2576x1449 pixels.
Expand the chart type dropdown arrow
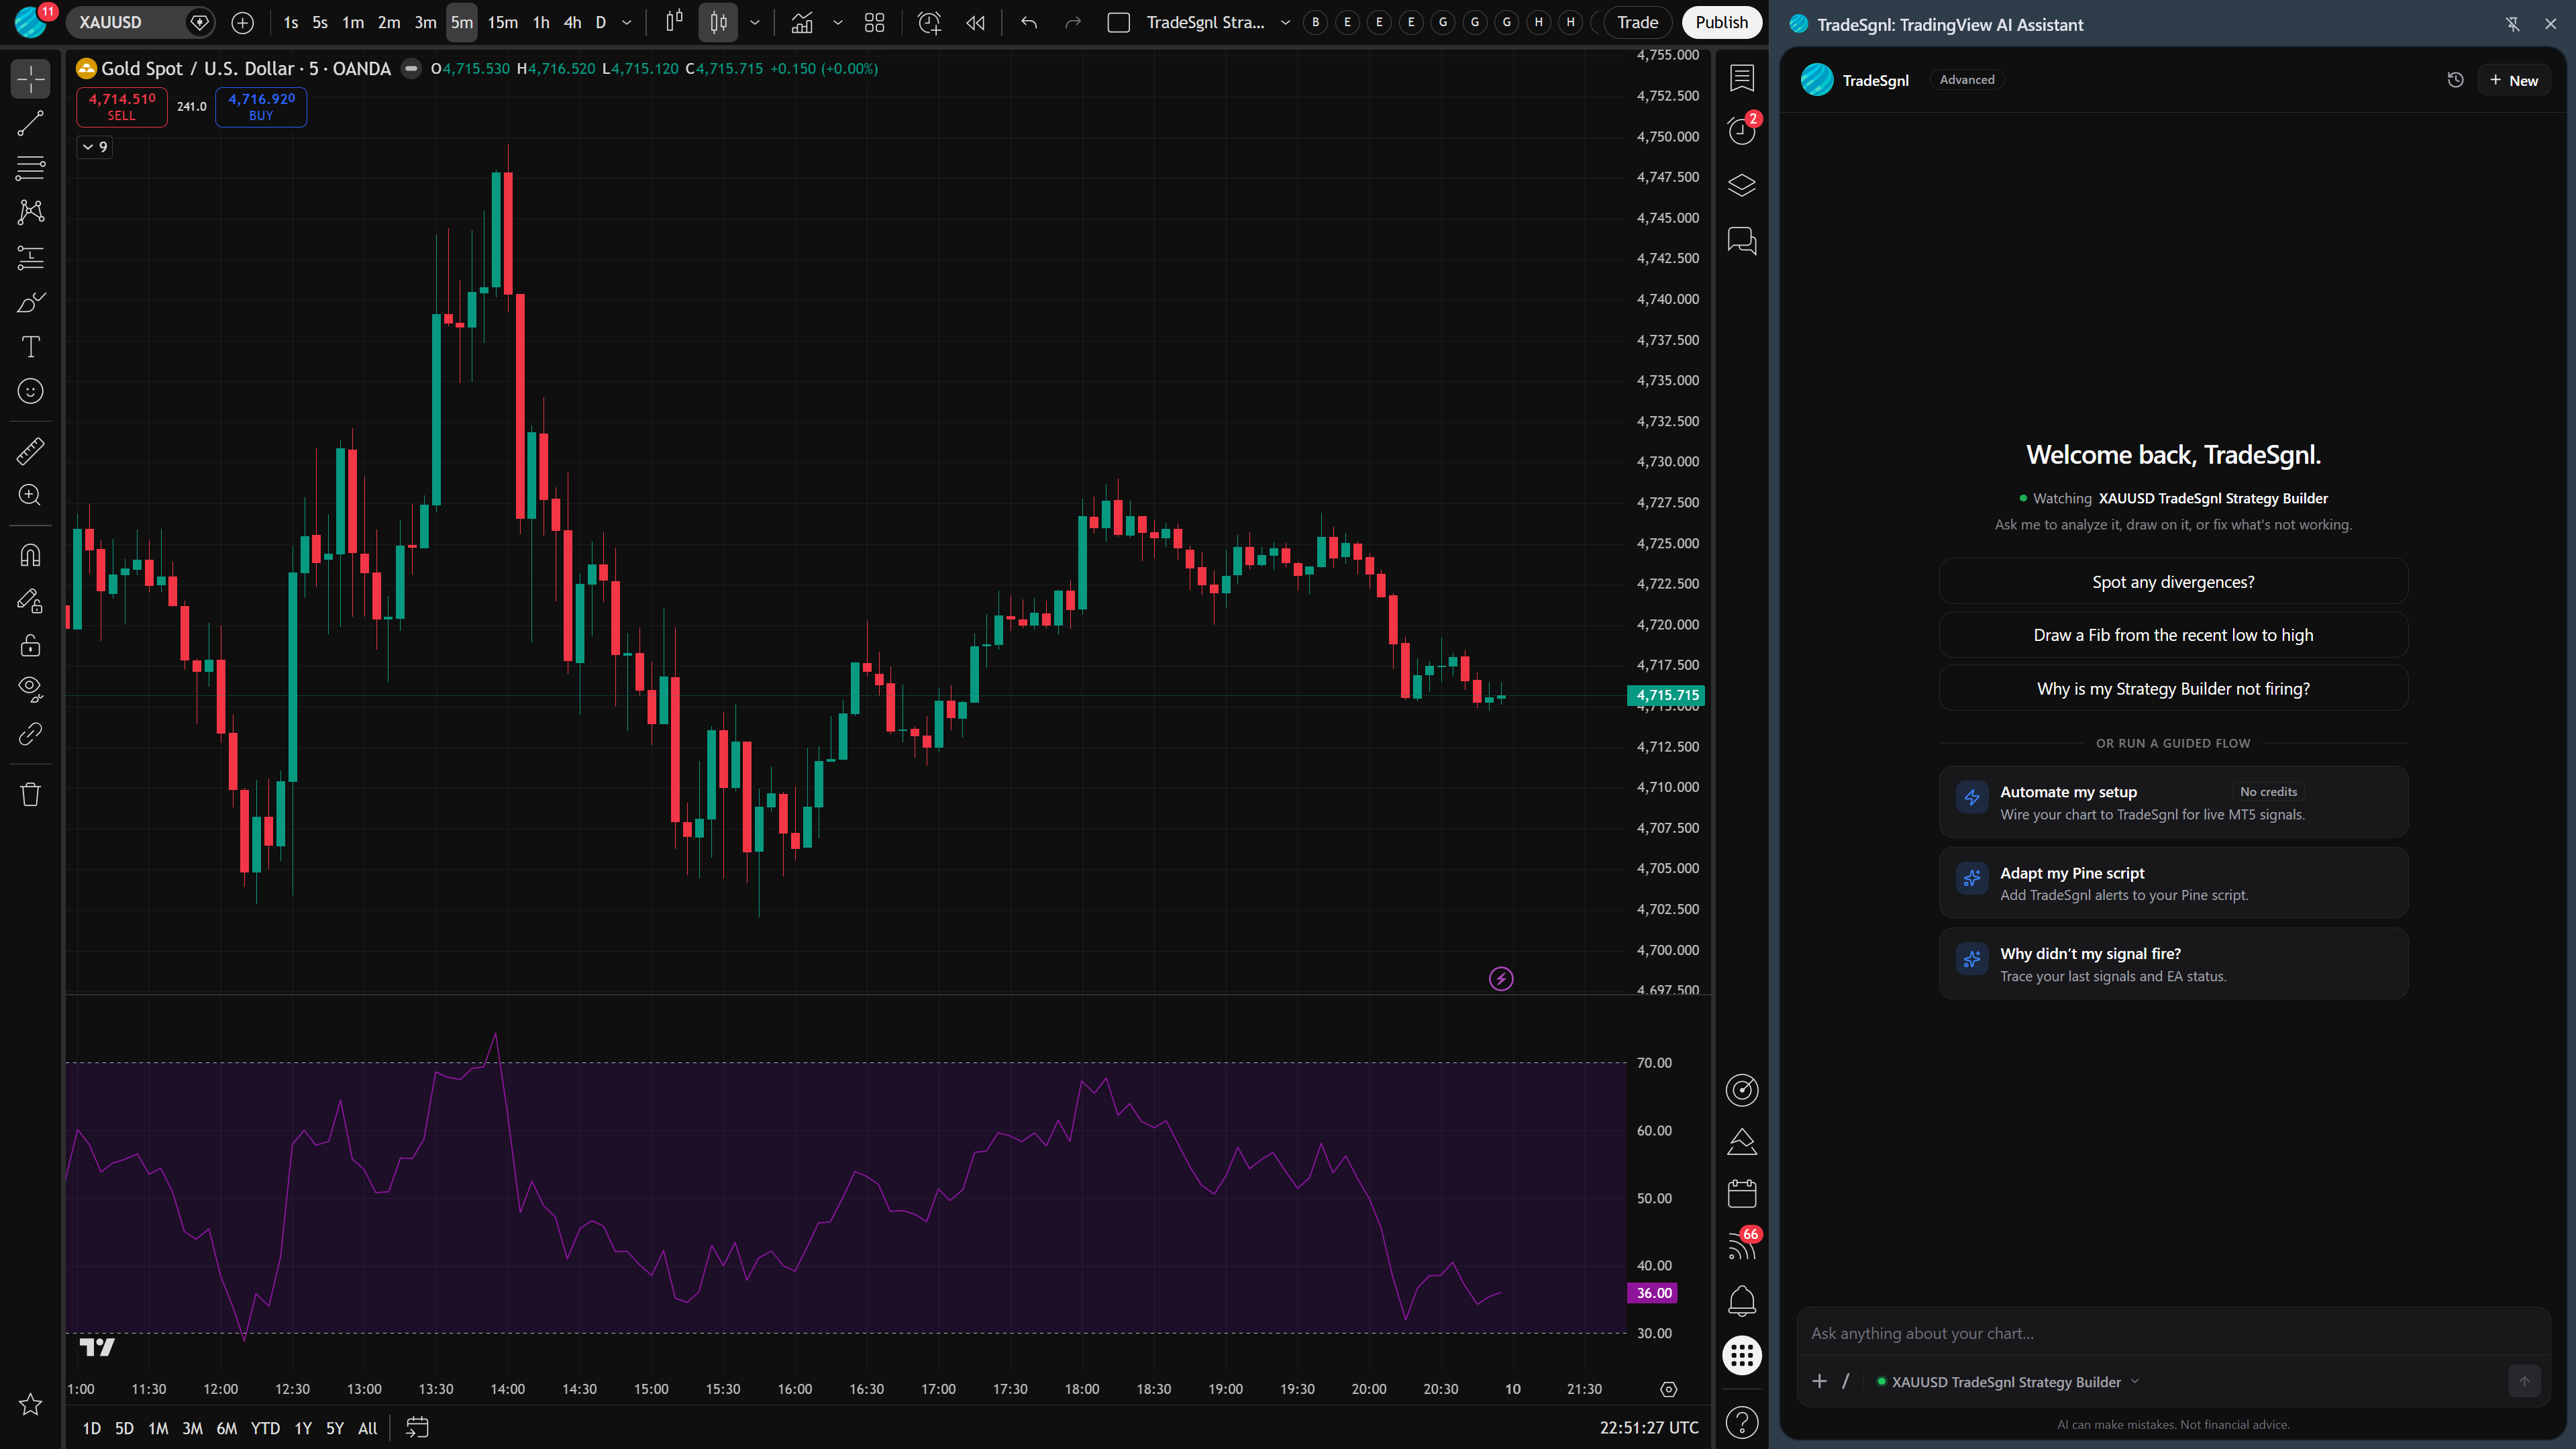point(755,22)
